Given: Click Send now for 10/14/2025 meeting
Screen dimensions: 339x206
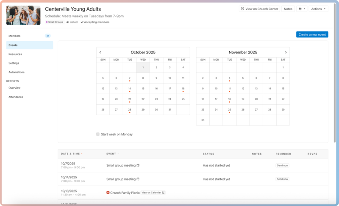Looking at the screenshot, I should (282, 179).
